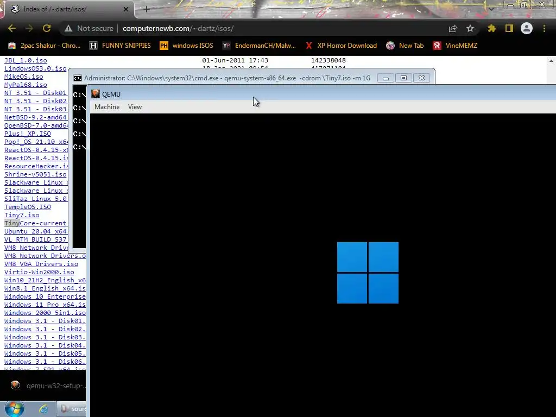Screen dimensions: 556x417
Task: Open the FUNNY SNIPPIES bookmark
Action: 120,46
